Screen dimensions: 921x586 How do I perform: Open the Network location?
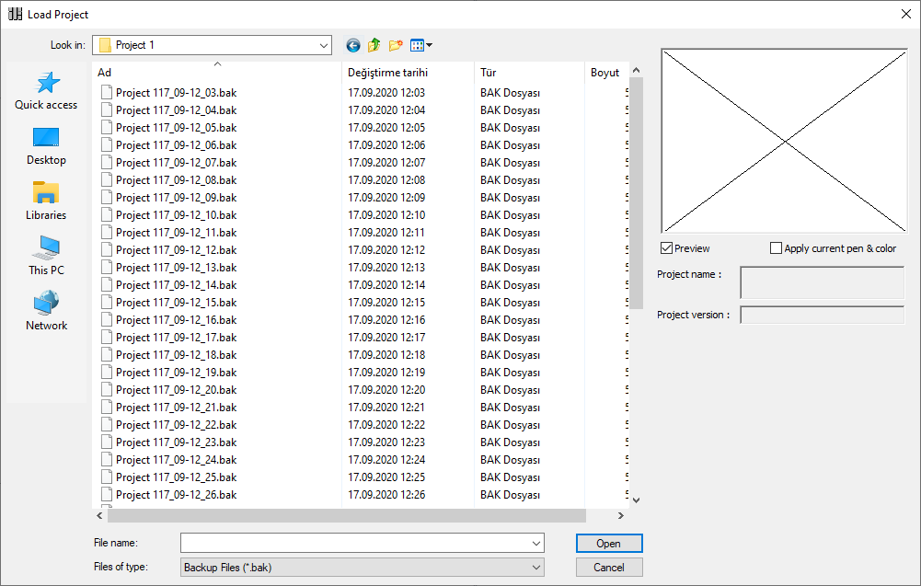46,311
